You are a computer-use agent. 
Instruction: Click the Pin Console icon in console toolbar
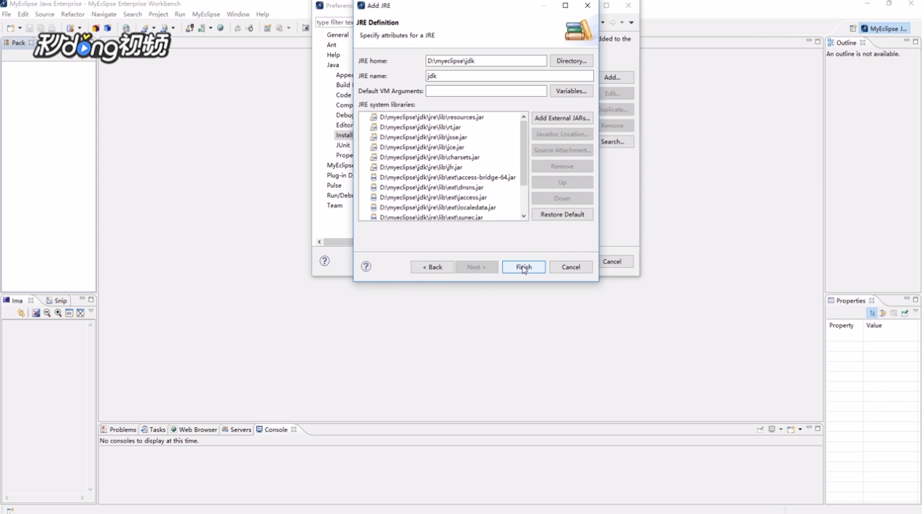pyautogui.click(x=760, y=430)
